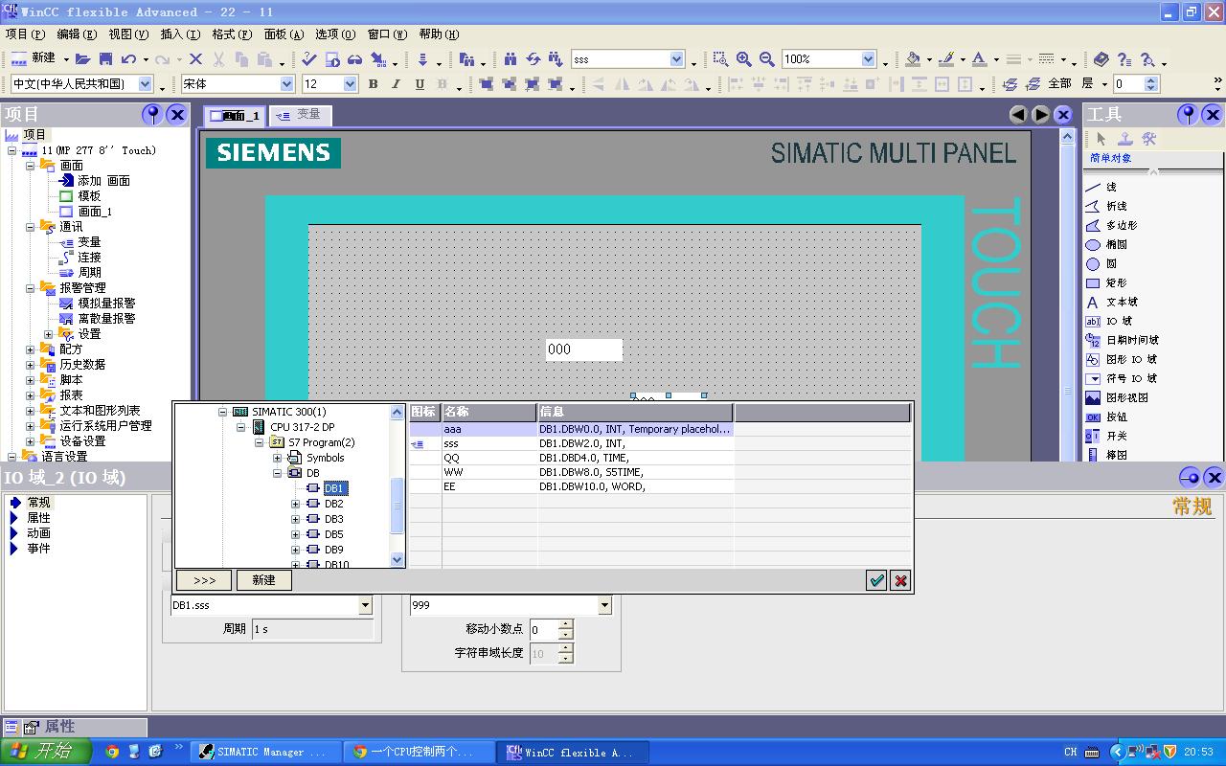Open the language dropdown 中文(中华人民共和国)
1226x766 pixels.
coord(146,84)
